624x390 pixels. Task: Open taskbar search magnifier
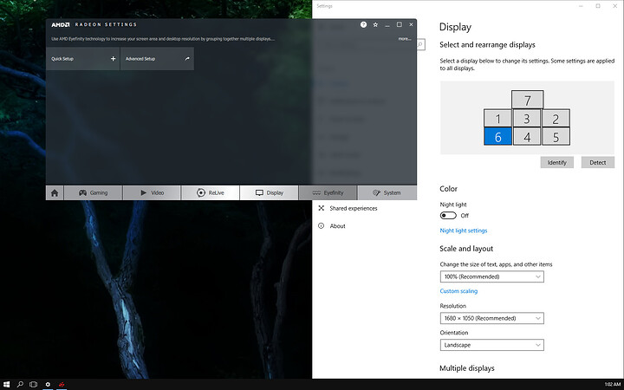coord(20,385)
